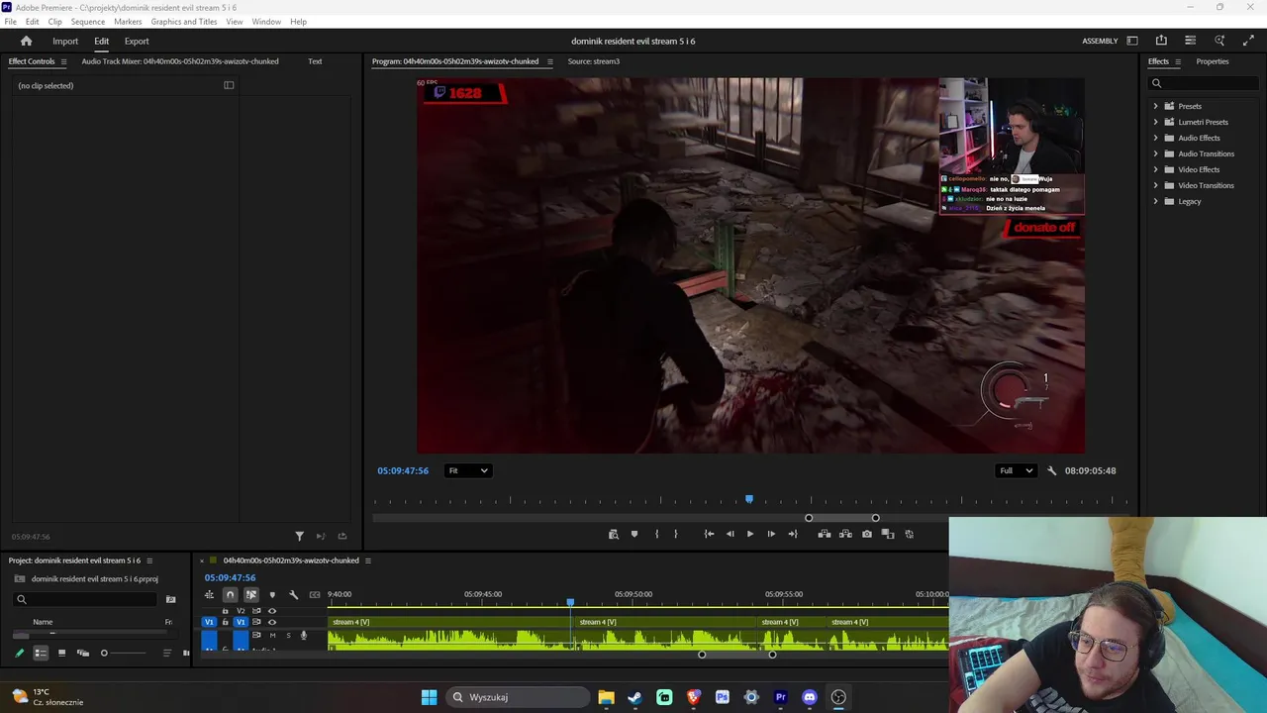Open the Sequence menu
The height and width of the screenshot is (713, 1267).
pyautogui.click(x=87, y=21)
